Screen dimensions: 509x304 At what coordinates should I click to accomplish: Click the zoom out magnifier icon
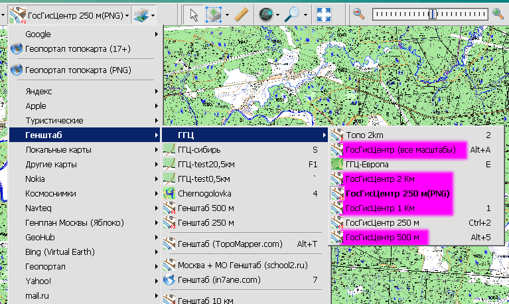[359, 14]
